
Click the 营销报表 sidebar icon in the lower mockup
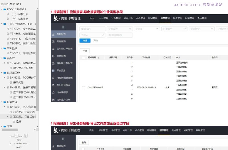click(x=53, y=146)
